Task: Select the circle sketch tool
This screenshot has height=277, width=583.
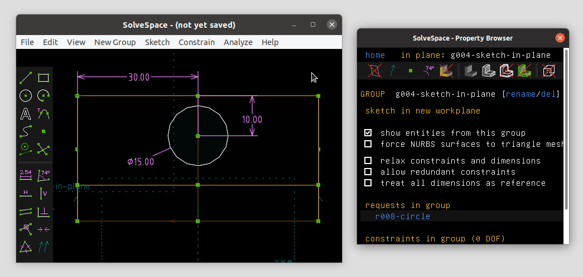Action: click(26, 96)
